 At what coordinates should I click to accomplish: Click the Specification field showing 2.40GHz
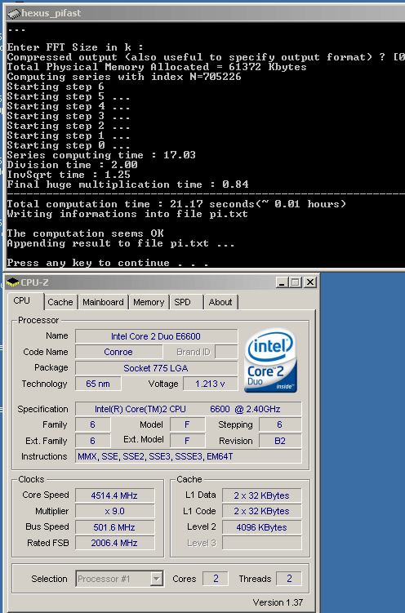point(188,409)
